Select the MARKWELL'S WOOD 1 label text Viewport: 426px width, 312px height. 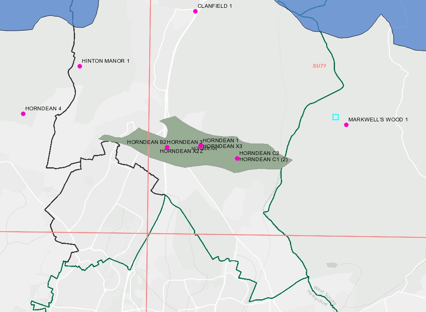[x=378, y=120]
